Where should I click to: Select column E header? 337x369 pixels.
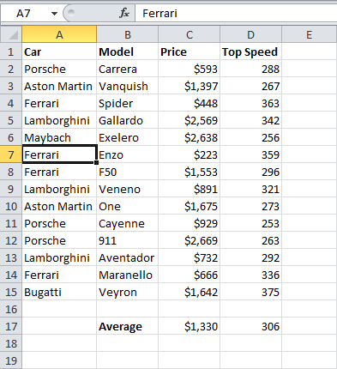310,34
